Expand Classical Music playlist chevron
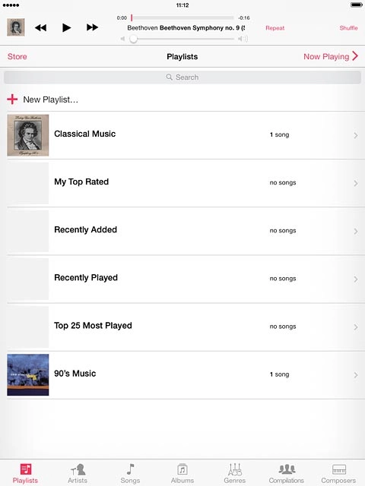The image size is (365, 486). point(356,135)
